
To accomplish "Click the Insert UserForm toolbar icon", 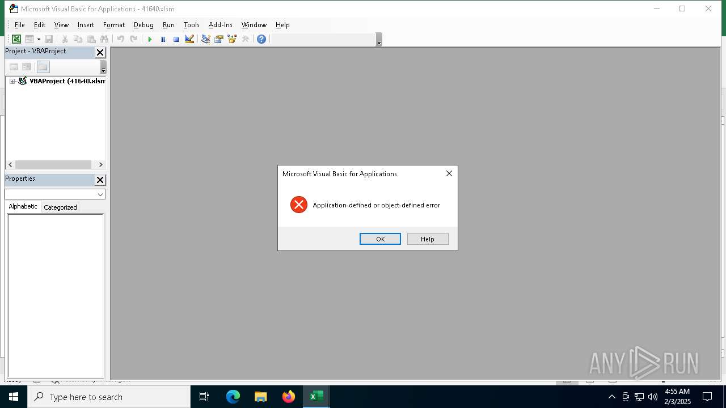I will click(29, 39).
